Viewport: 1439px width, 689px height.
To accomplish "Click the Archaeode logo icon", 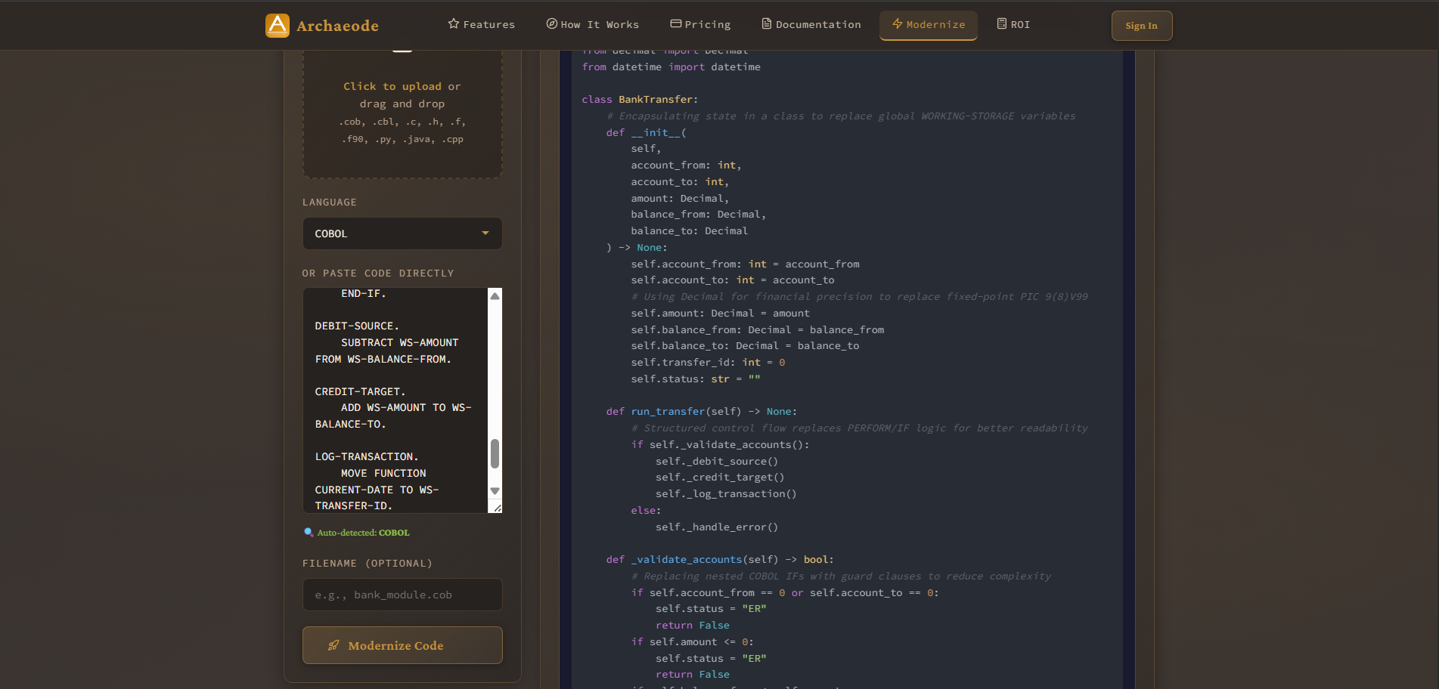I will (x=278, y=26).
